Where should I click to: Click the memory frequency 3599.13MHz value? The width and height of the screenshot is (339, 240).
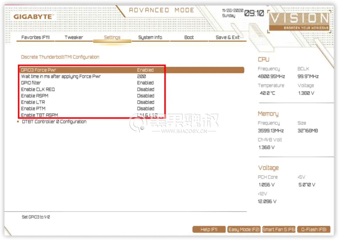(x=271, y=131)
